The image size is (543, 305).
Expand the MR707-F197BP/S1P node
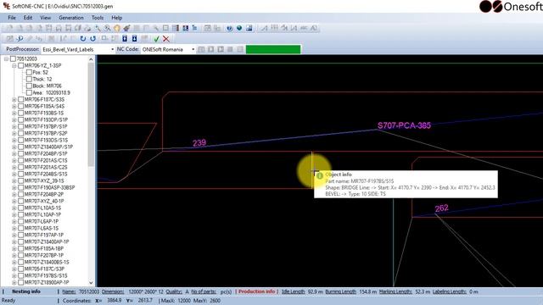tap(14, 126)
